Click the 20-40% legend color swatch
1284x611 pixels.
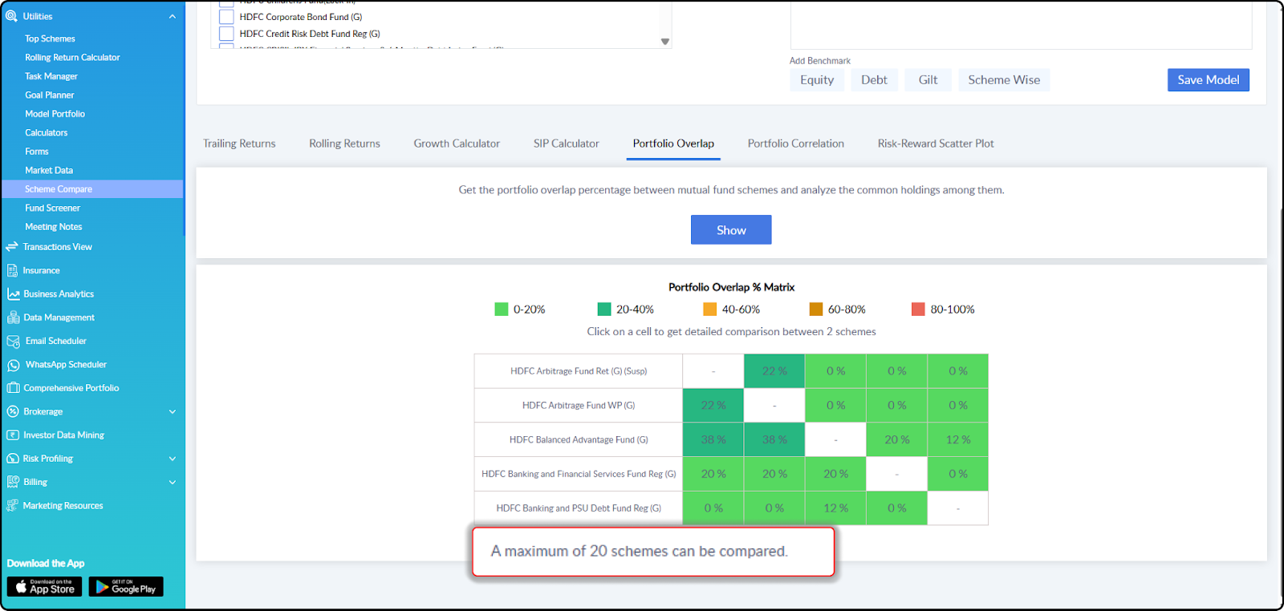click(604, 310)
